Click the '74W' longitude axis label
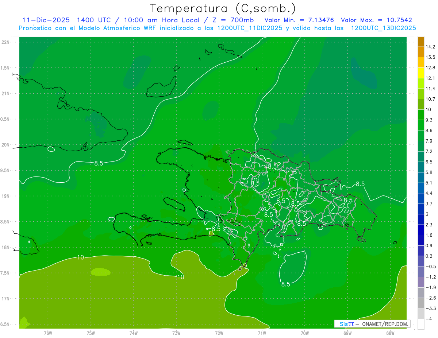The image size is (438, 338). tap(134, 333)
